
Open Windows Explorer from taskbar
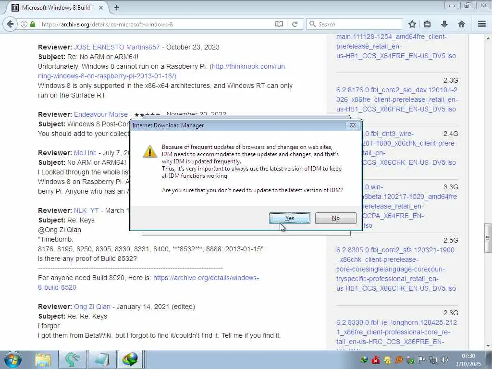[43, 360]
